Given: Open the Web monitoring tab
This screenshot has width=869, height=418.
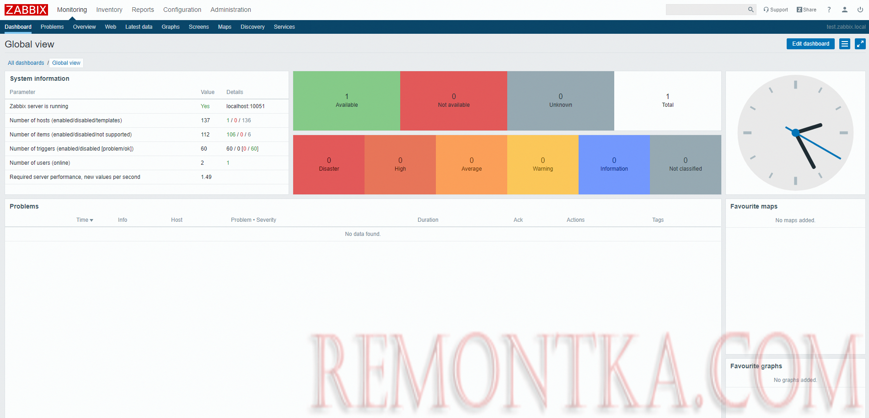Looking at the screenshot, I should point(111,27).
